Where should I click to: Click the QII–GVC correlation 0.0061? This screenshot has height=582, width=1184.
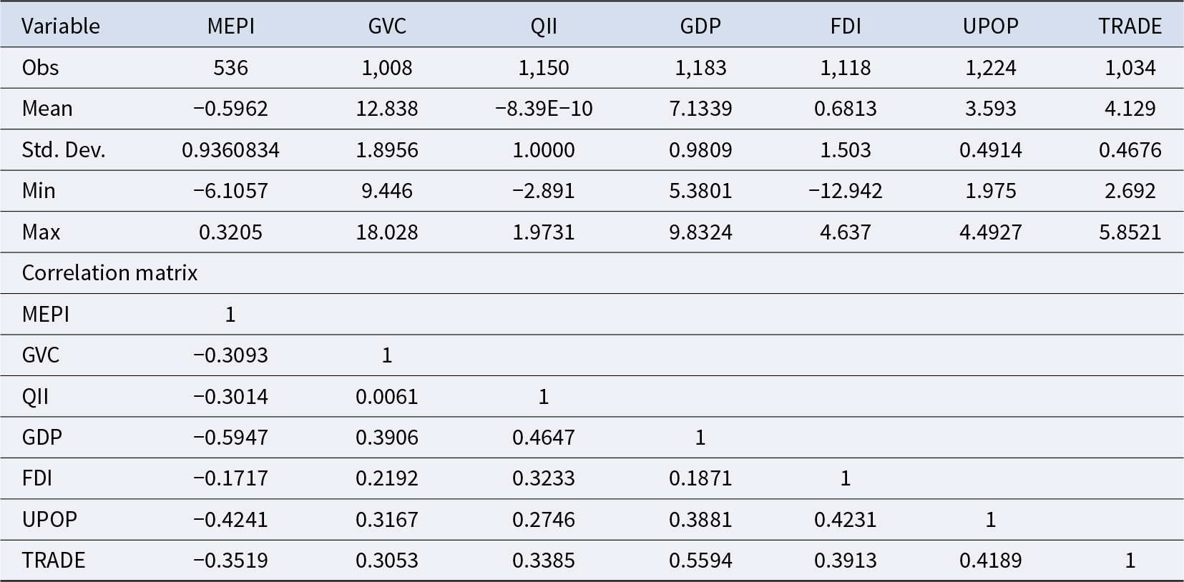click(x=387, y=397)
